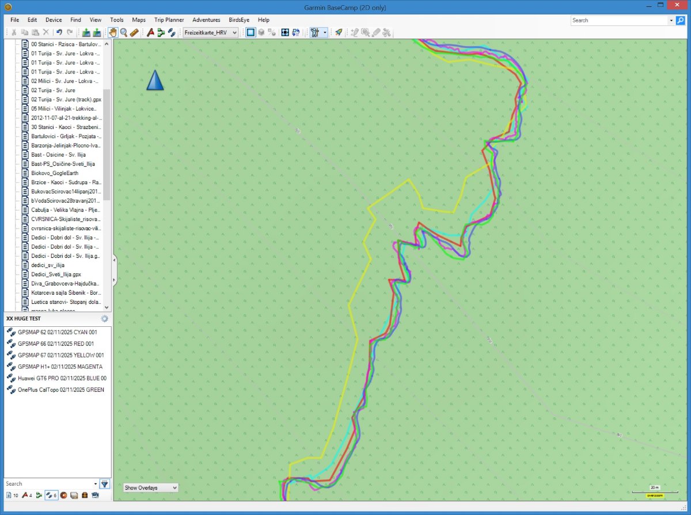Click the Undo arrow in toolbar

(x=59, y=33)
